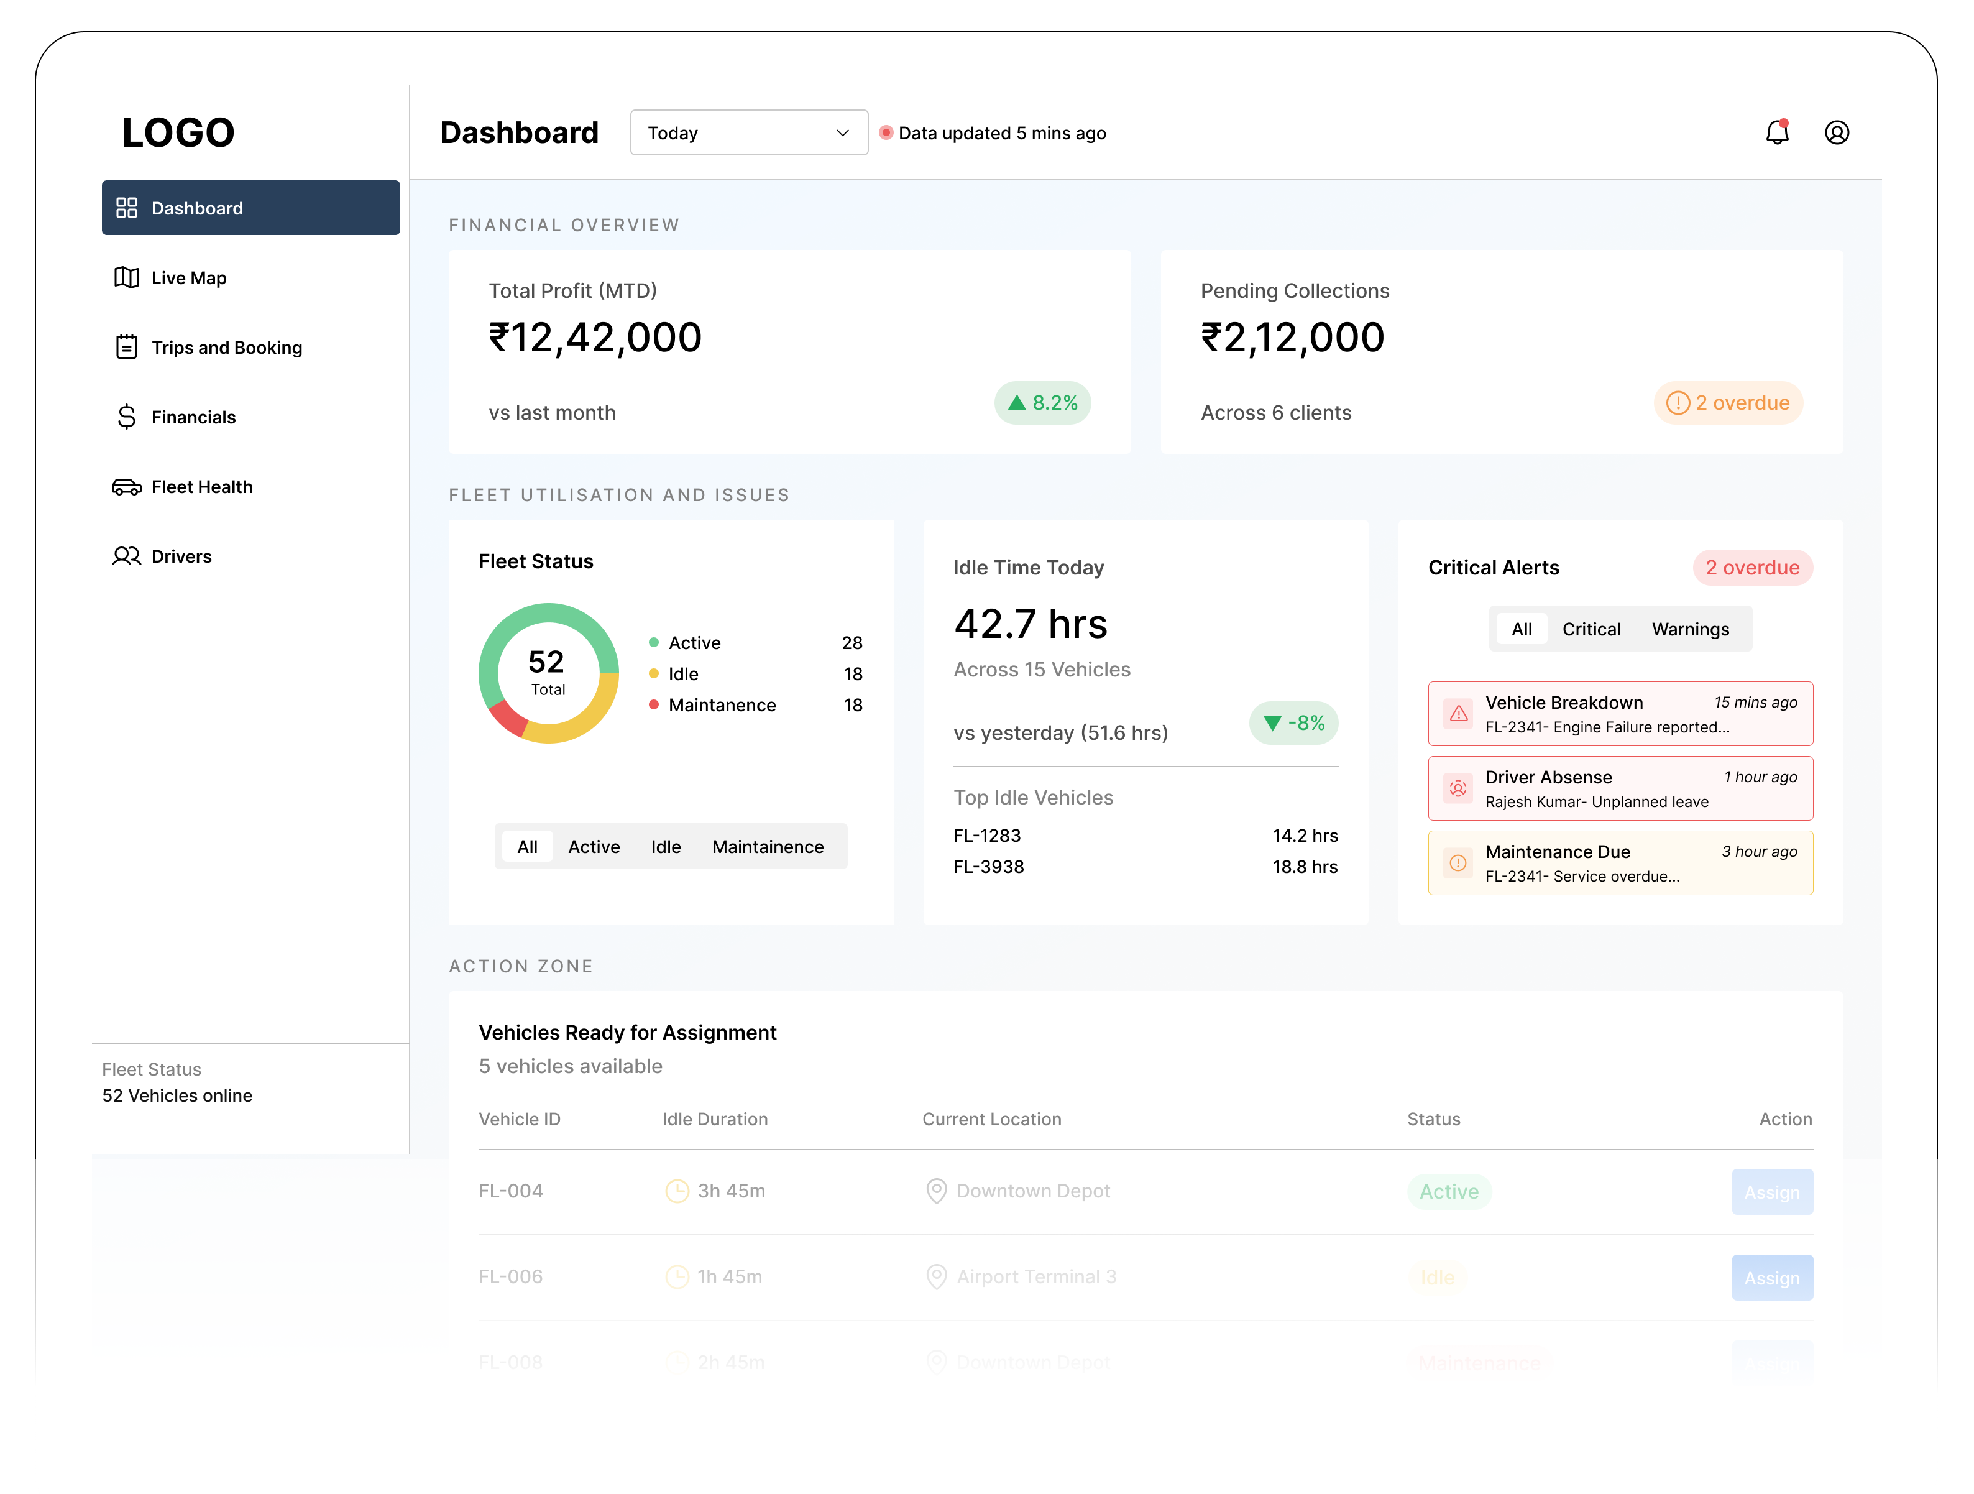The image size is (1974, 1494).
Task: Click the Drivers people icon
Action: click(127, 556)
